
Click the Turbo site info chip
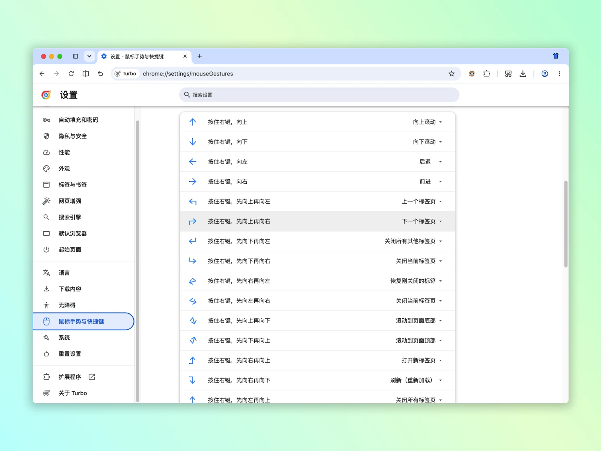126,74
